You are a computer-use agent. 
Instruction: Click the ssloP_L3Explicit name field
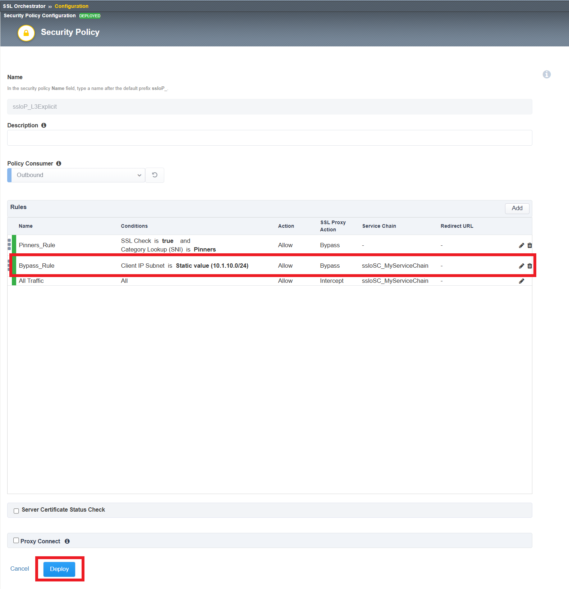click(x=270, y=107)
